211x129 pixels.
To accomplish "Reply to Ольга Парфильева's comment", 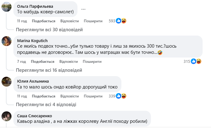I will [x=69, y=21].
